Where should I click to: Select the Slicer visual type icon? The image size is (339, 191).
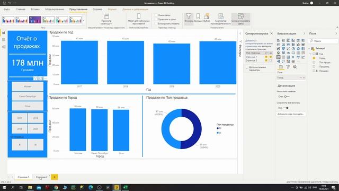pyautogui.click(x=279, y=57)
